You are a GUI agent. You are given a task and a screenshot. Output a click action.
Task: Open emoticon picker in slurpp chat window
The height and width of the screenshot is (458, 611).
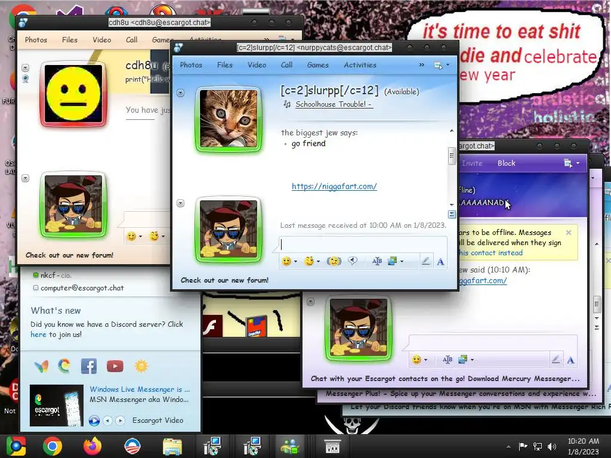(x=286, y=261)
